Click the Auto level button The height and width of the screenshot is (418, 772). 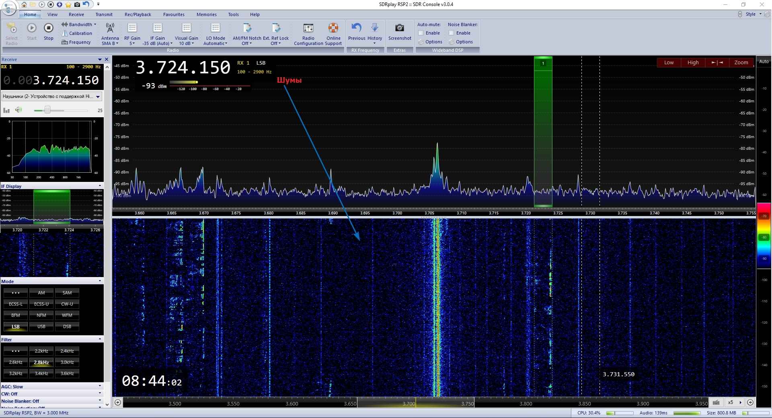(764, 62)
